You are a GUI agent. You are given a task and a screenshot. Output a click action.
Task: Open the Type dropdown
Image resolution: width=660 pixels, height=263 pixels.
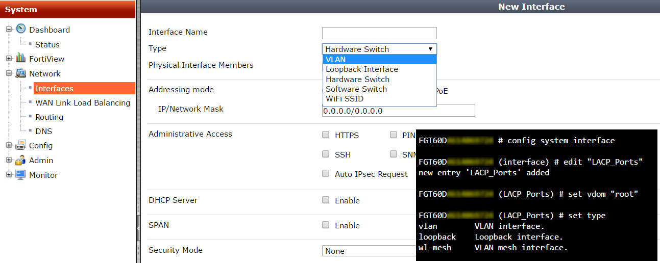click(379, 49)
